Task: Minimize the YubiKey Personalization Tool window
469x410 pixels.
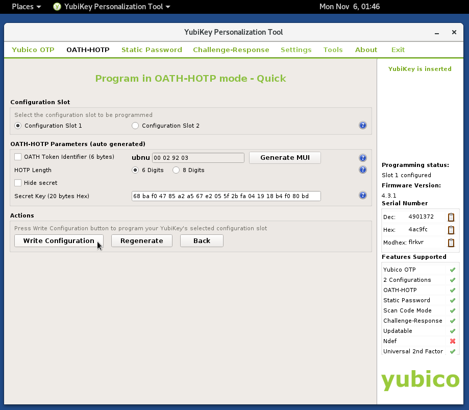Action: coord(437,32)
